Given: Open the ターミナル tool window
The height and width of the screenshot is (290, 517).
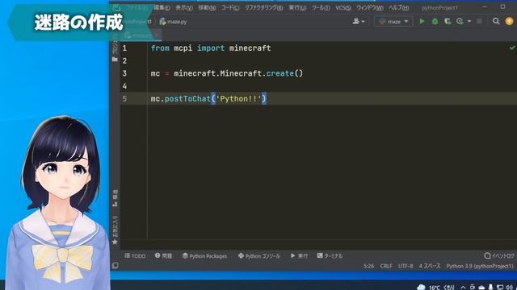Looking at the screenshot, I should pyautogui.click(x=330, y=256).
